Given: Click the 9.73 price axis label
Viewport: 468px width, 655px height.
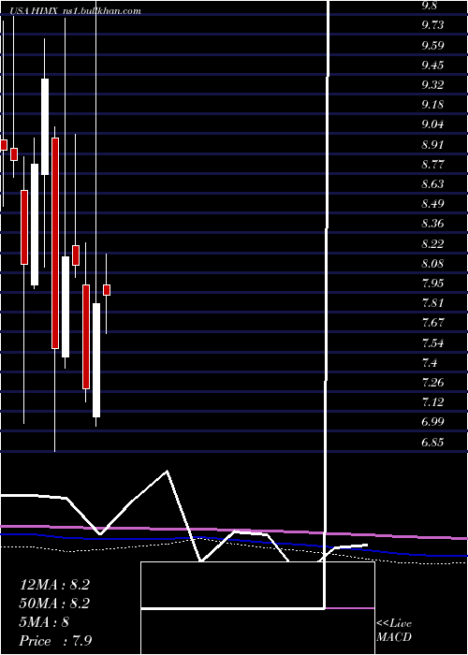Looking at the screenshot, I should pyautogui.click(x=432, y=25).
